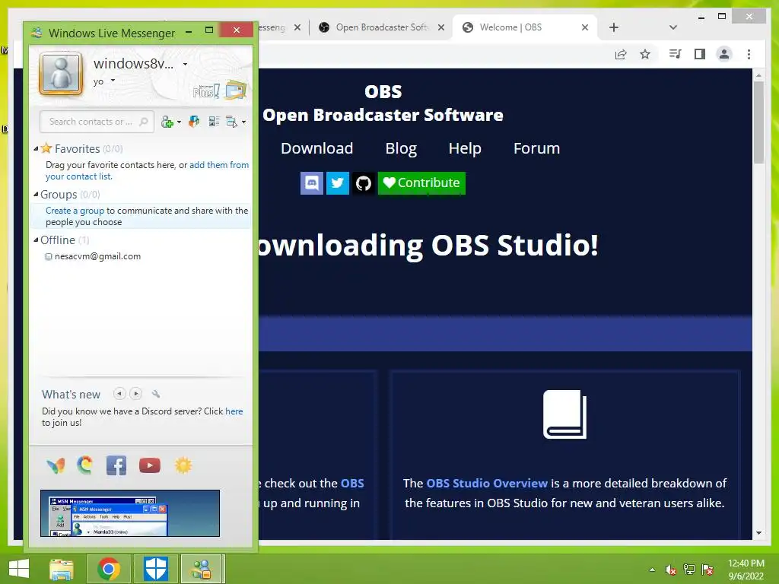Open the personal message 'yo' dropdown arrow
The height and width of the screenshot is (584, 779).
click(113, 81)
